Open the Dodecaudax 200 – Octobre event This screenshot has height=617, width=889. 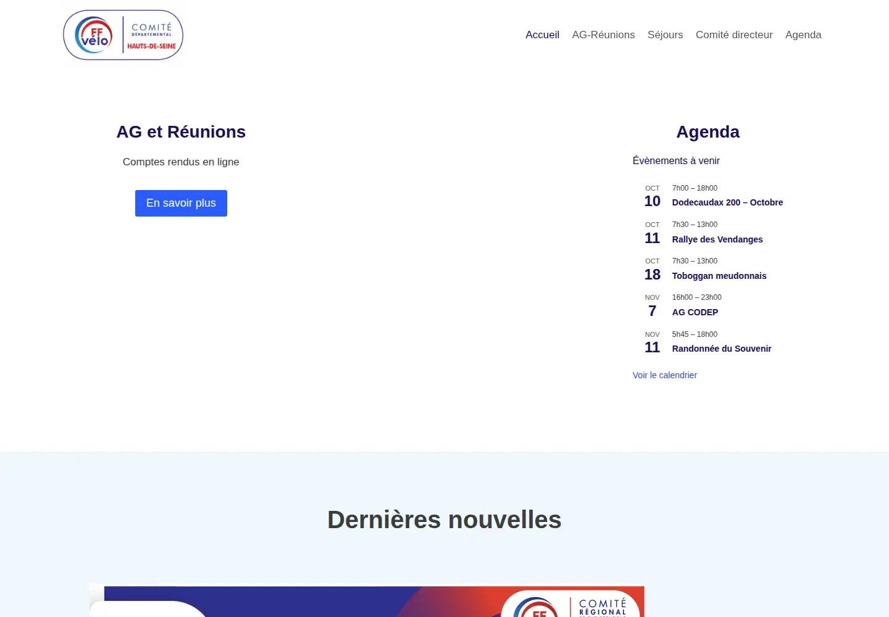tap(727, 202)
